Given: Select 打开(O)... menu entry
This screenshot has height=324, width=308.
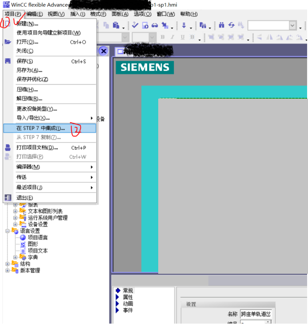Looking at the screenshot, I should point(50,42).
